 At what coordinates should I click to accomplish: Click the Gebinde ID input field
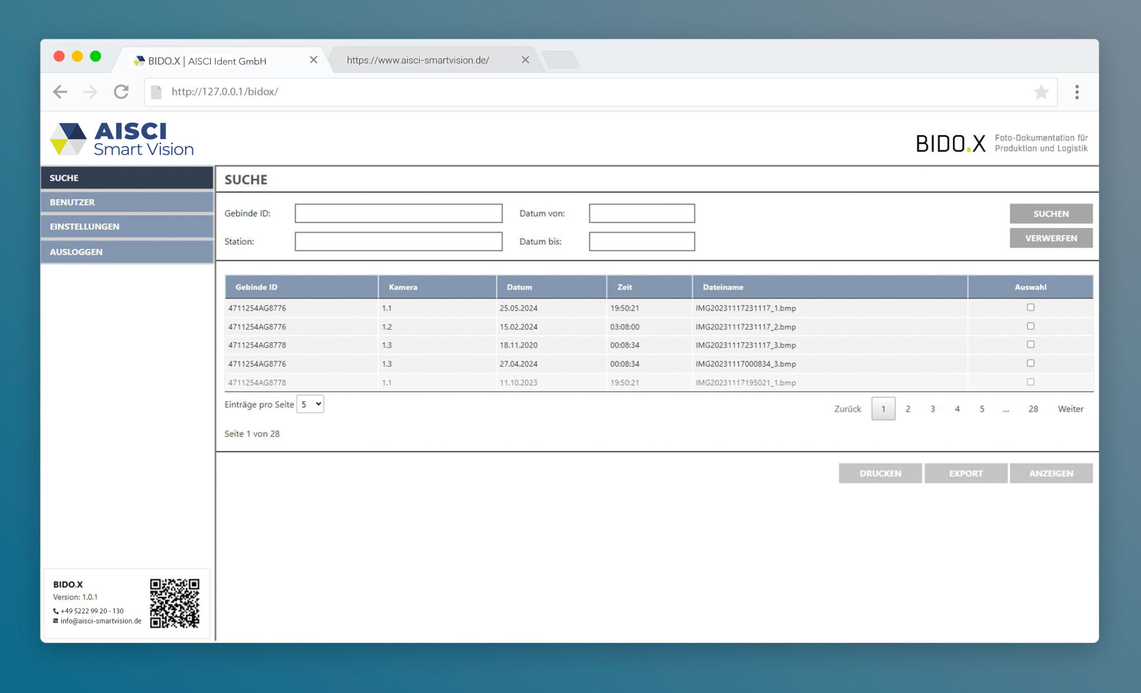point(398,213)
